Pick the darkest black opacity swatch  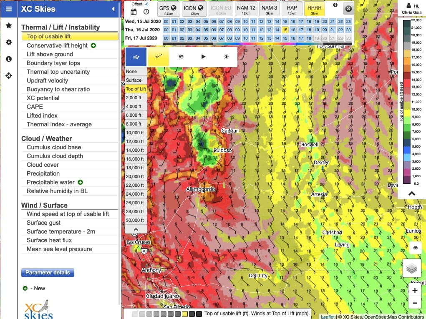(199, 314)
